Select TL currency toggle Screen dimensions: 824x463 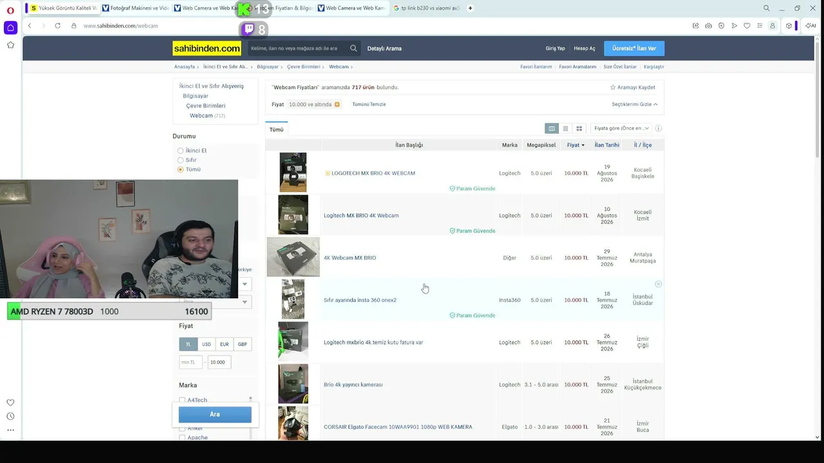point(188,344)
